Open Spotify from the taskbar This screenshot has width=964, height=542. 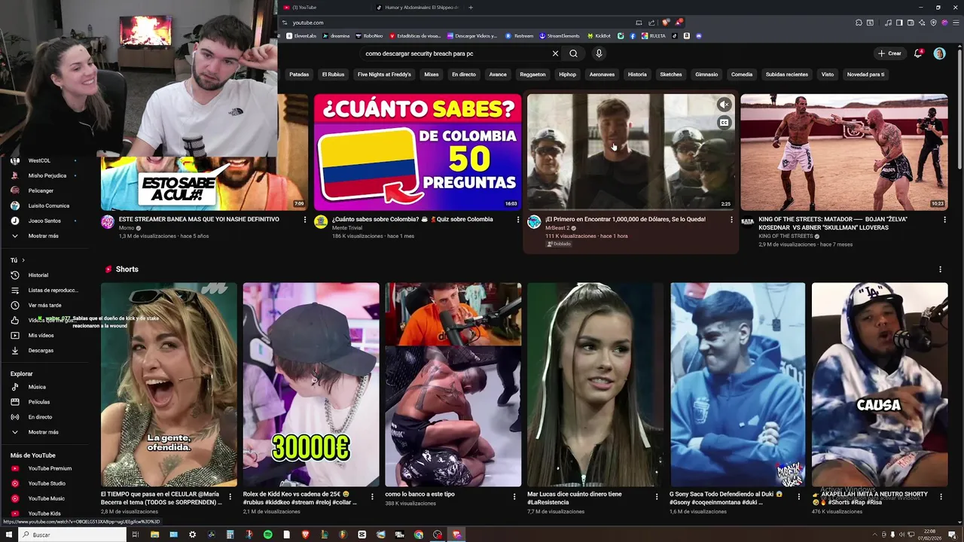[267, 534]
